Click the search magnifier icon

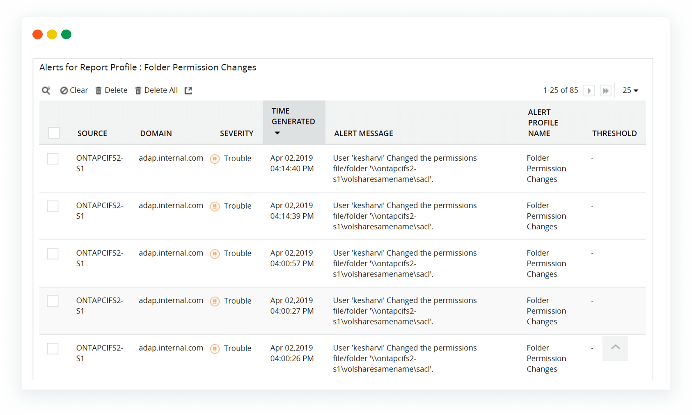point(46,90)
